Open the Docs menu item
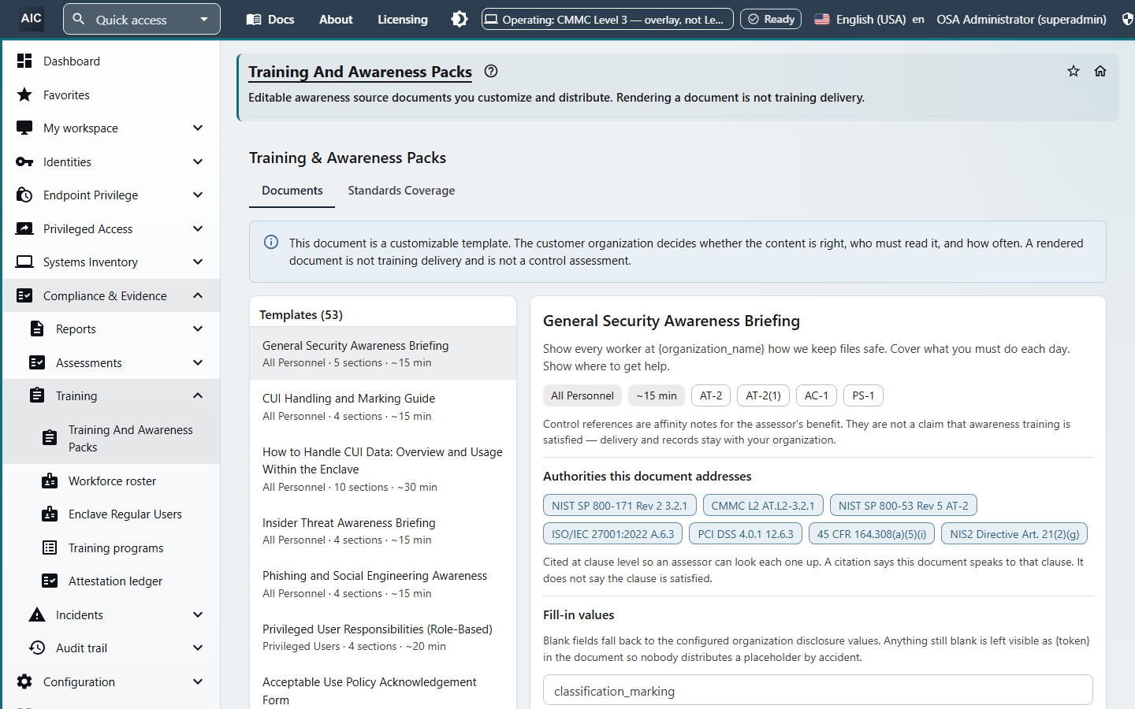This screenshot has width=1135, height=709. (270, 19)
